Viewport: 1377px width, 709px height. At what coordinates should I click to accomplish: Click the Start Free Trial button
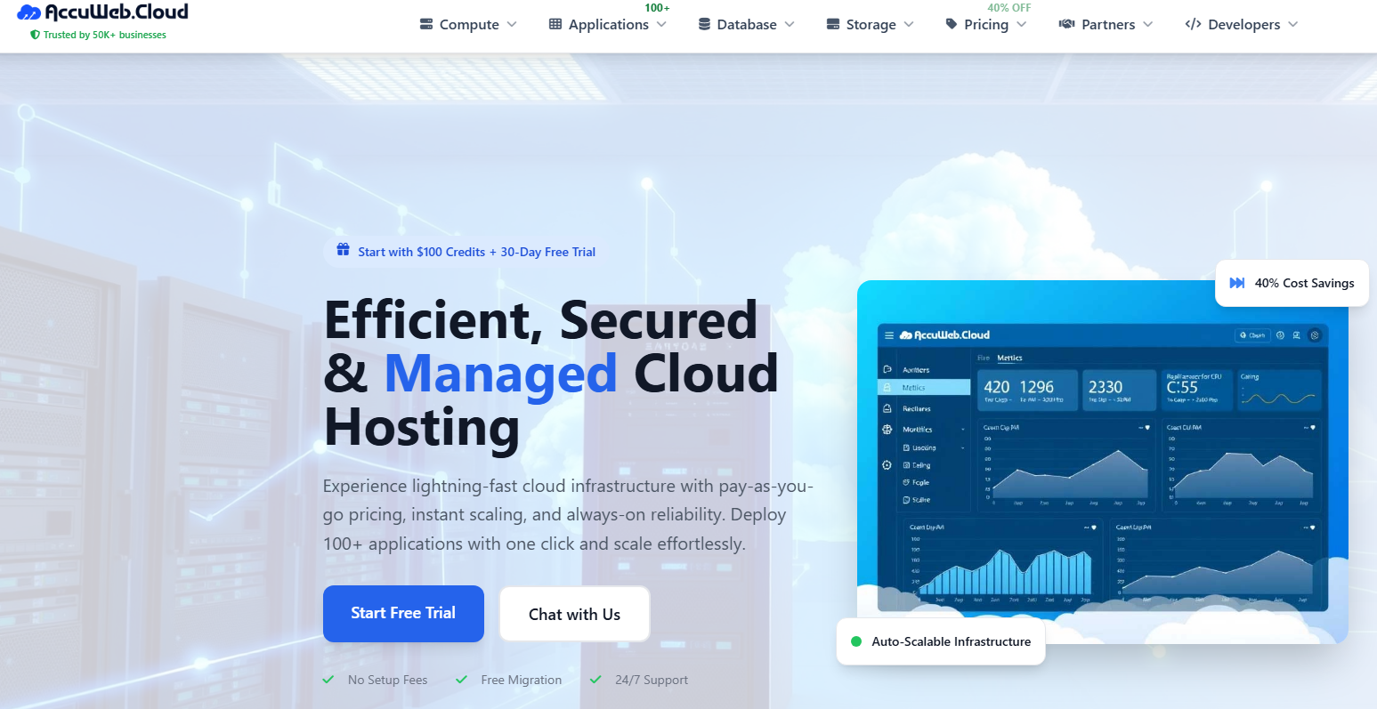(403, 613)
